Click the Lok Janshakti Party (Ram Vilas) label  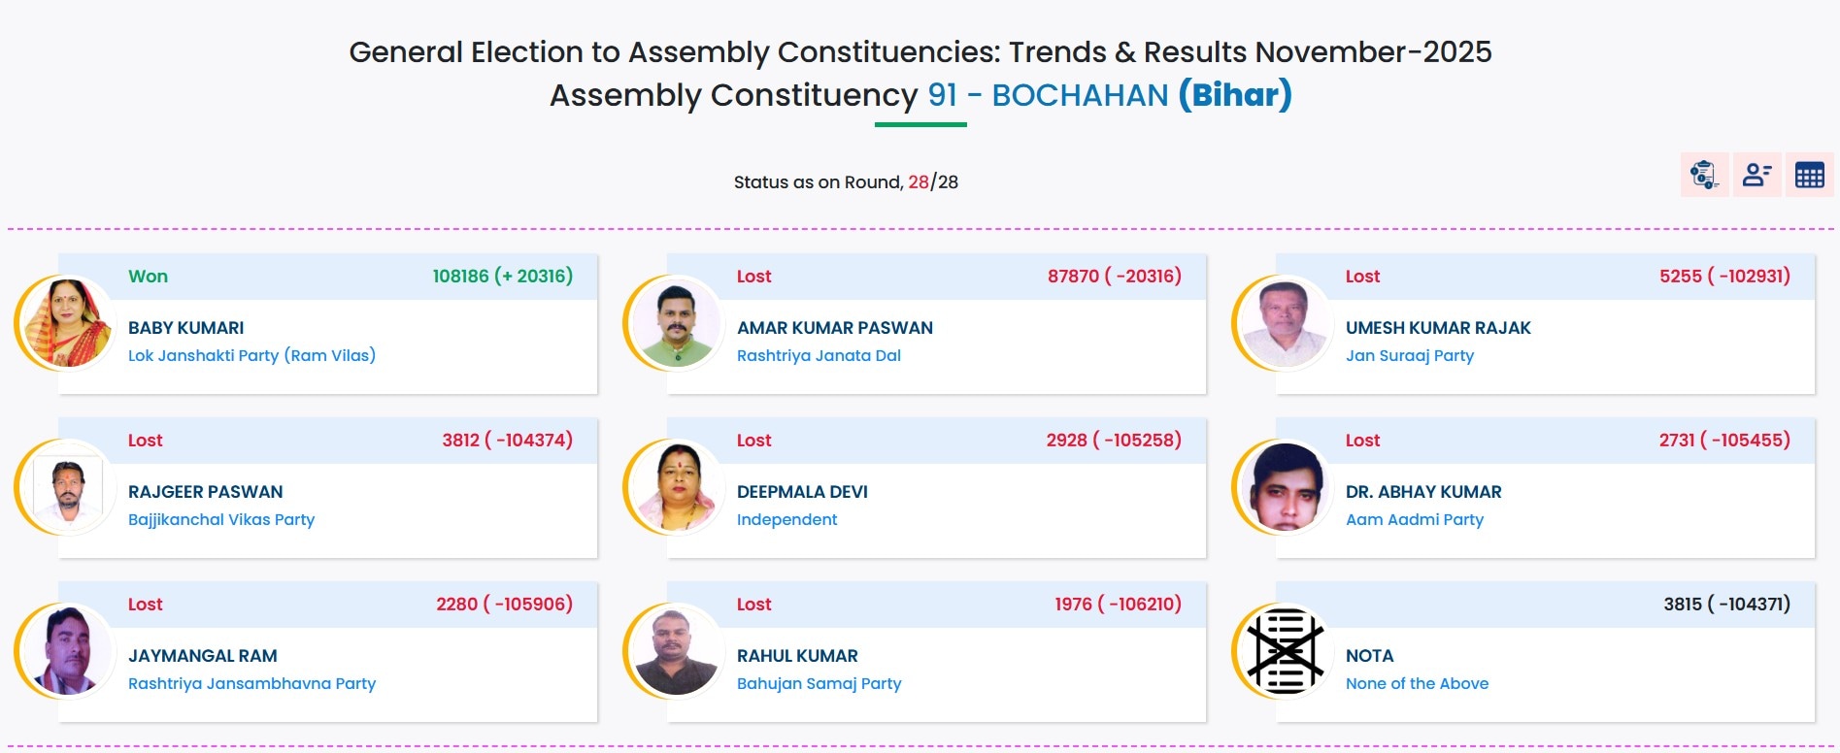coord(251,355)
